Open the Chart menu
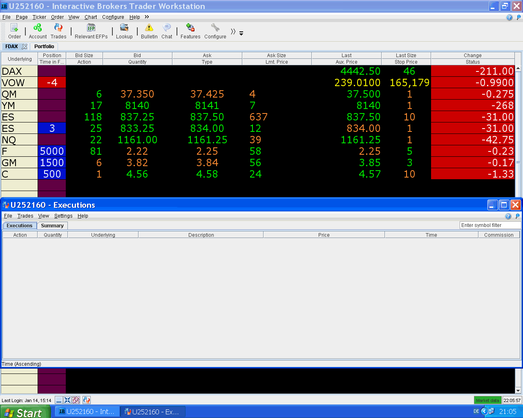The width and height of the screenshot is (523, 418). click(x=91, y=17)
